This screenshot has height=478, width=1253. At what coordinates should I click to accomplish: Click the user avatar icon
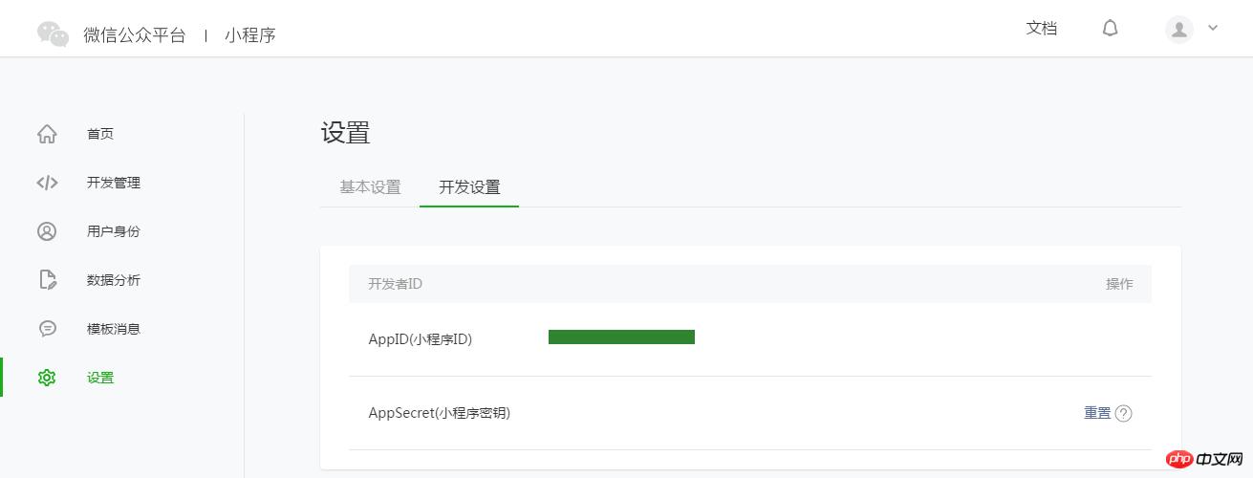click(1179, 29)
